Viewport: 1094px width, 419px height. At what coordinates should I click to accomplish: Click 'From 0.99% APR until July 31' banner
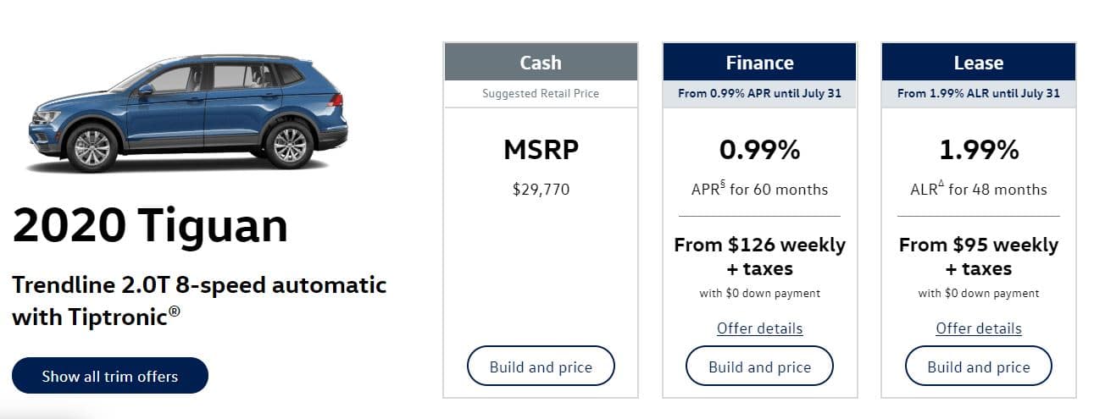759,93
